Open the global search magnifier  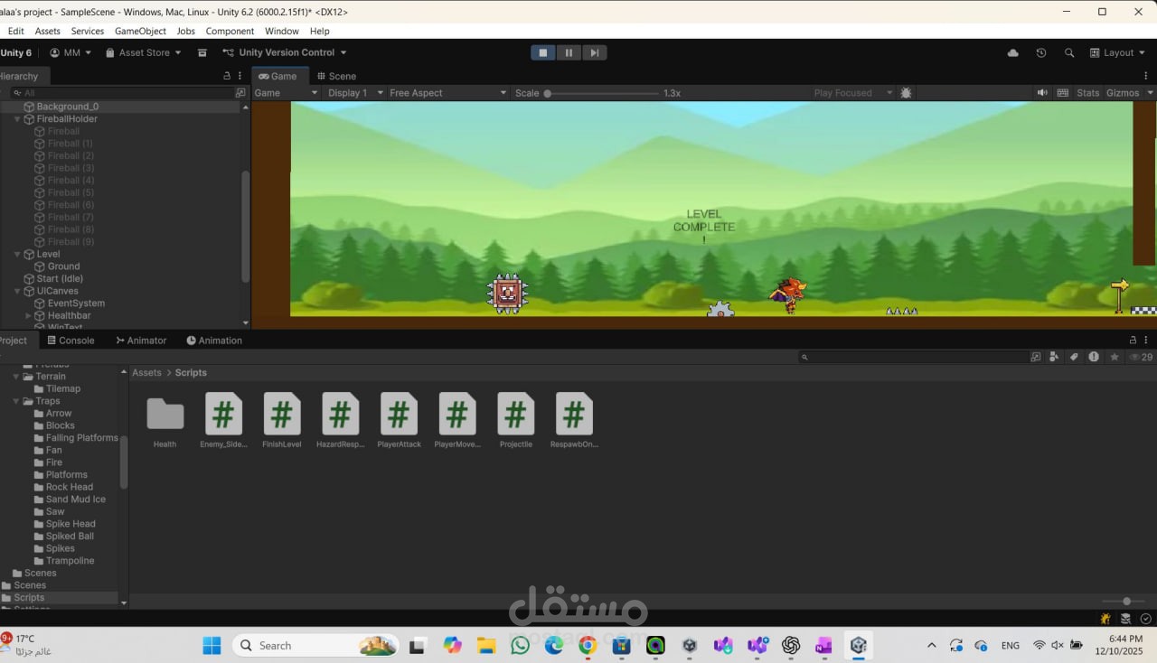[1069, 52]
